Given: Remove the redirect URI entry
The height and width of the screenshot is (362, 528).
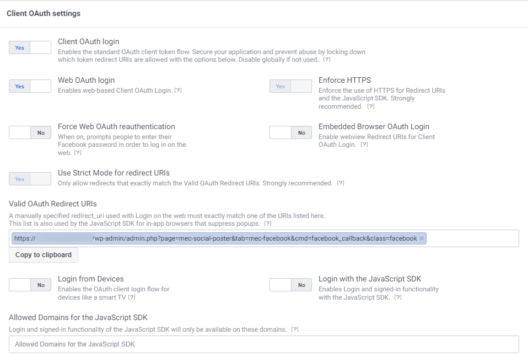Looking at the screenshot, I should coord(421,238).
